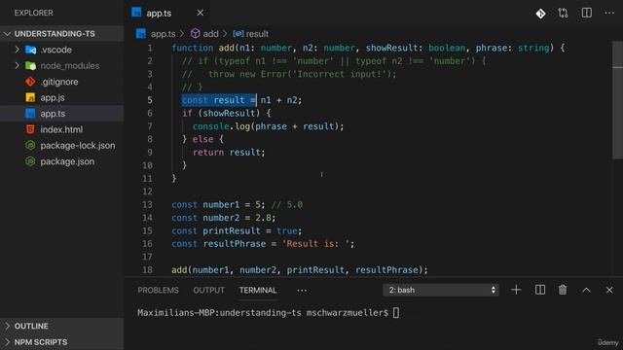Expand the OUTLINE section
Screen dimensions: 623x350
61,326
